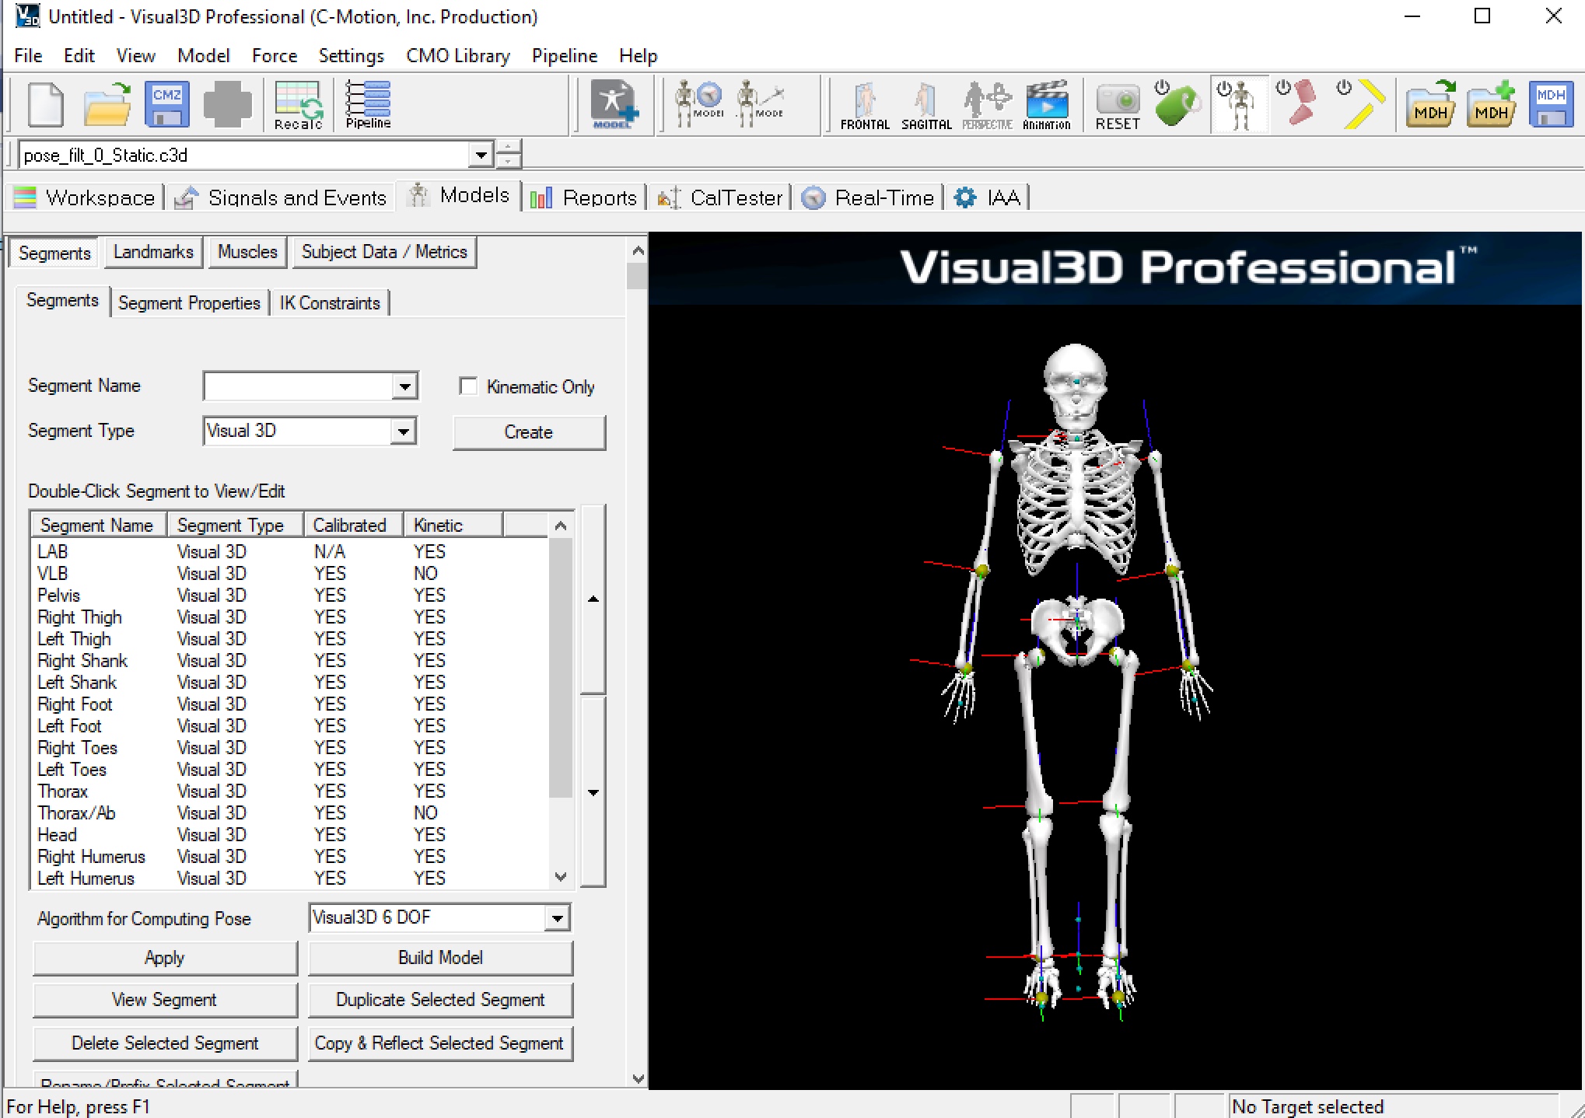Click segment list scrollbar up arrow
The height and width of the screenshot is (1118, 1585).
[561, 526]
